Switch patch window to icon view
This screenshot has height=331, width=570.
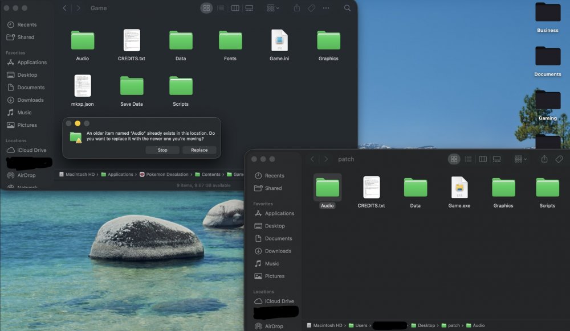coord(454,159)
